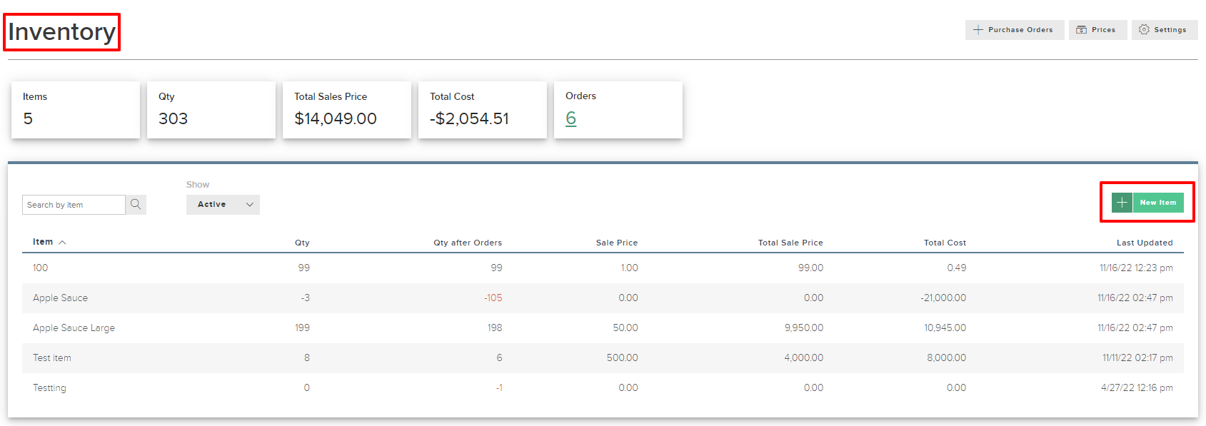Screen dimensions: 1206x426
Task: Click the Search by item field
Action: click(x=74, y=205)
